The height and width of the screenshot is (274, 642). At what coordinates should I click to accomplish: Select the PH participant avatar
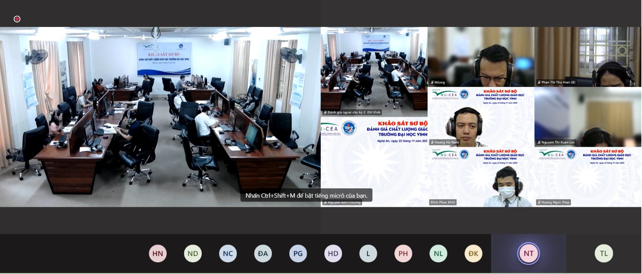coord(403,253)
